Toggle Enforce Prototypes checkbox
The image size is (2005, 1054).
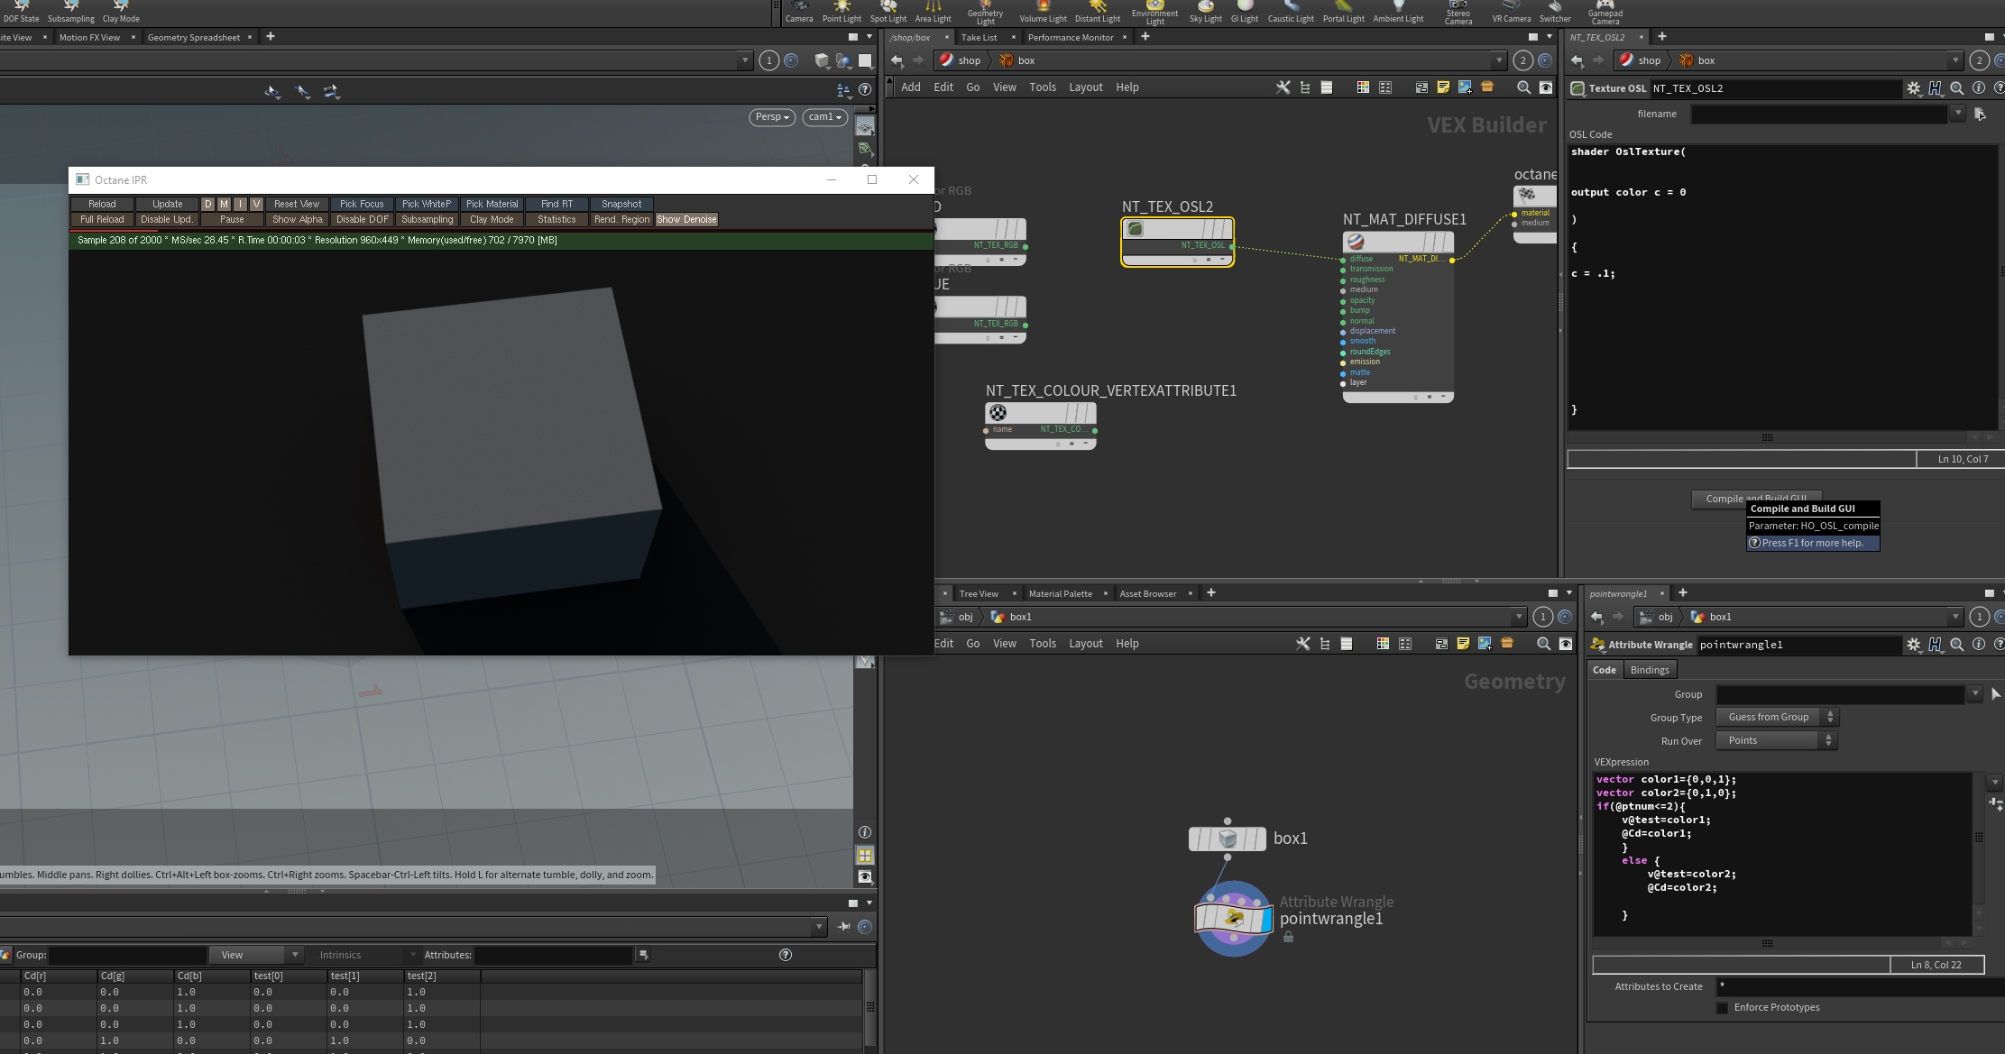(x=1722, y=1008)
